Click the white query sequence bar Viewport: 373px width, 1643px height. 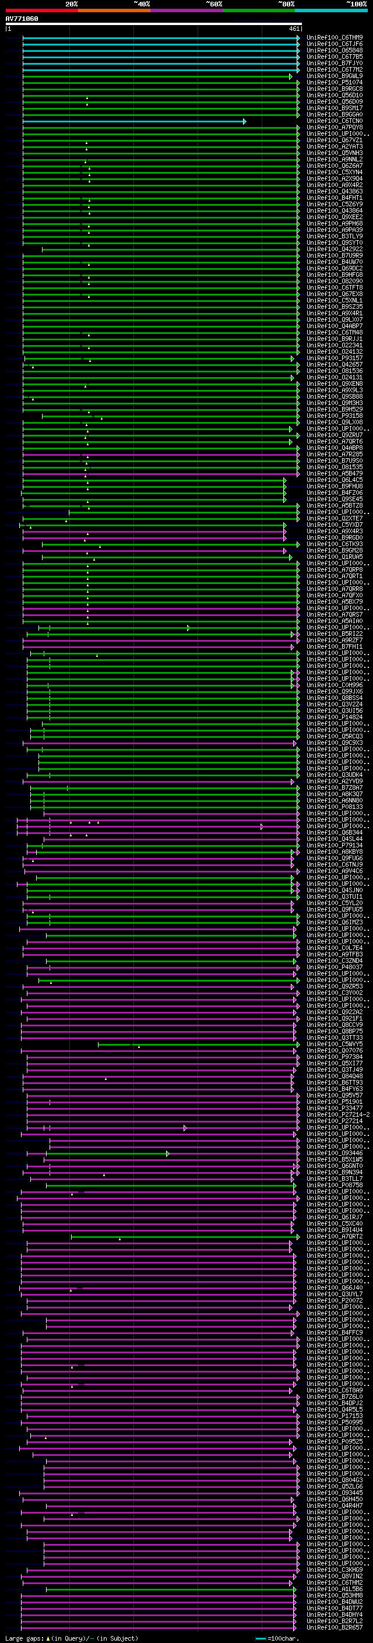point(154,24)
